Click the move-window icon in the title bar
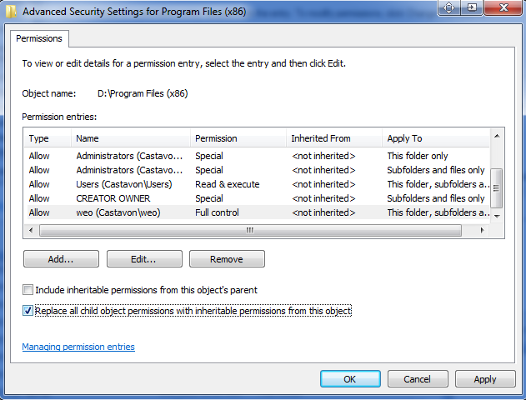This screenshot has height=400, width=526. 448,7
